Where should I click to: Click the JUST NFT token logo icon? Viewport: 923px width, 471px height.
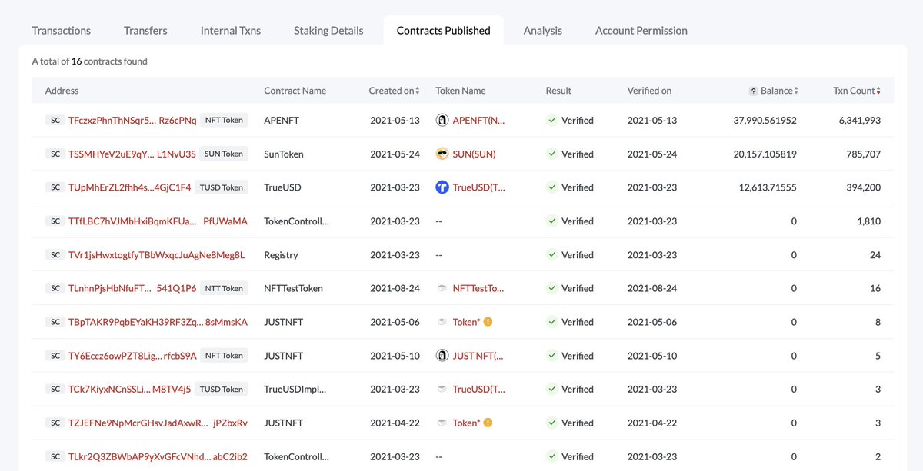pyautogui.click(x=442, y=356)
